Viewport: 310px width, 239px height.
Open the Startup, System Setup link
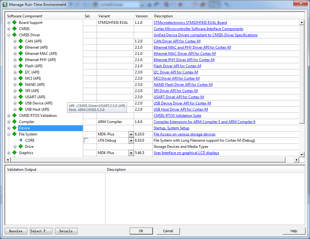coord(171,128)
